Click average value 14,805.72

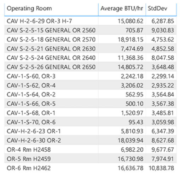130,67
